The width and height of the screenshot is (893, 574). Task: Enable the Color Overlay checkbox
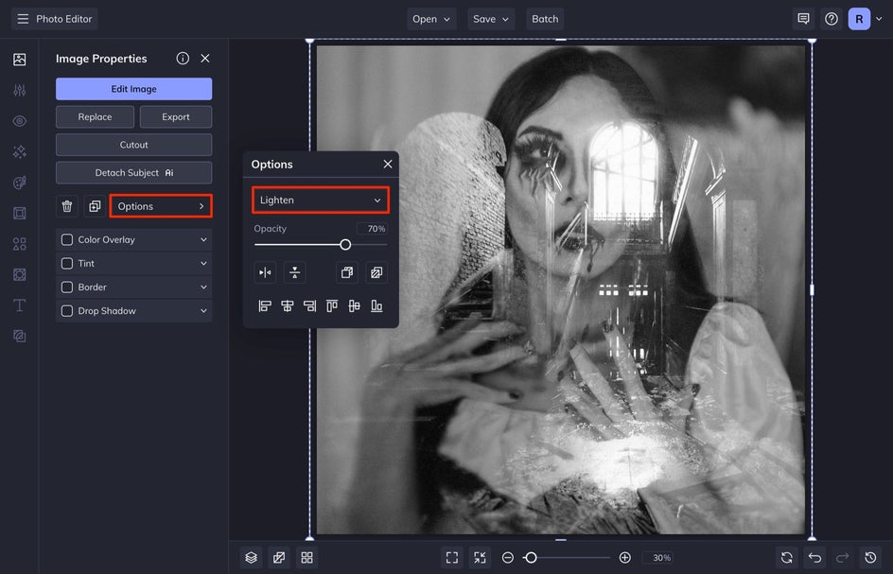(x=67, y=240)
